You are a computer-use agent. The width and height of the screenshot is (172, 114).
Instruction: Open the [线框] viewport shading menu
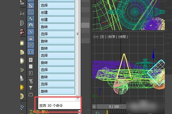[x=123, y=37]
